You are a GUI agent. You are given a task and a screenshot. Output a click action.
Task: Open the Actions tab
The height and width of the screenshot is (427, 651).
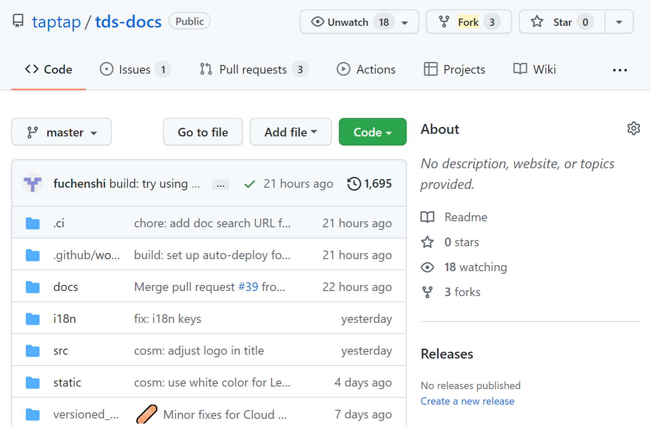366,69
